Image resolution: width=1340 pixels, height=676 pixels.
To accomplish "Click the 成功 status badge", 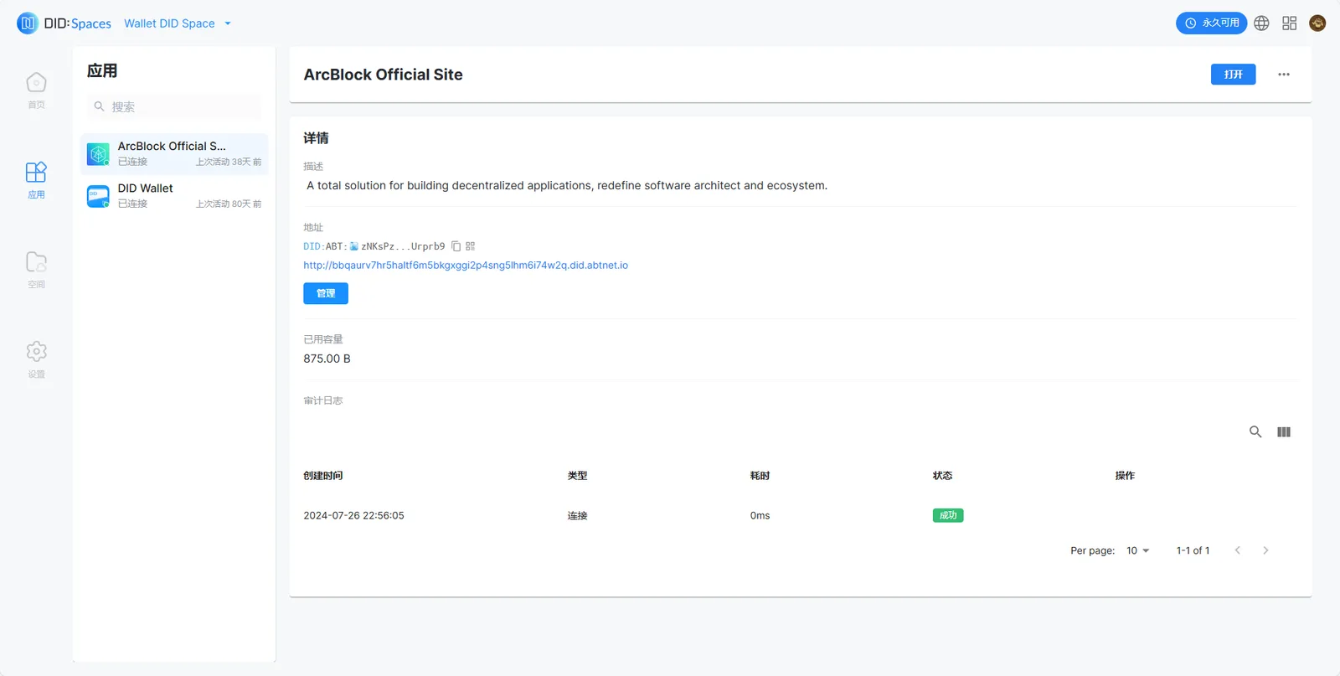I will pos(948,515).
